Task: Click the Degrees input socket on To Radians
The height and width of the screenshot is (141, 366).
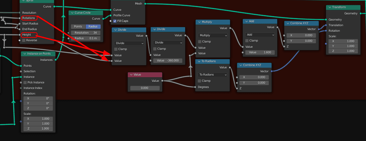Action: [195, 87]
